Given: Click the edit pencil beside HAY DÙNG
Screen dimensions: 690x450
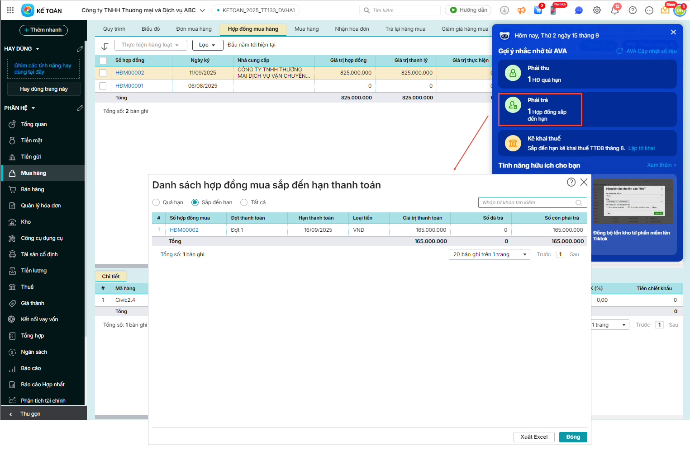Looking at the screenshot, I should coord(80,49).
